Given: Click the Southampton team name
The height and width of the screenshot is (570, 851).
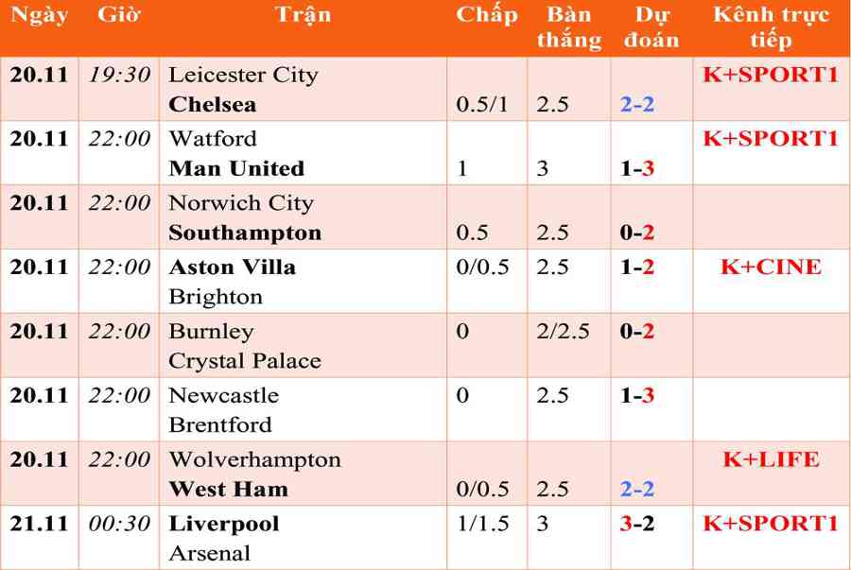Looking at the screenshot, I should pos(245,233).
